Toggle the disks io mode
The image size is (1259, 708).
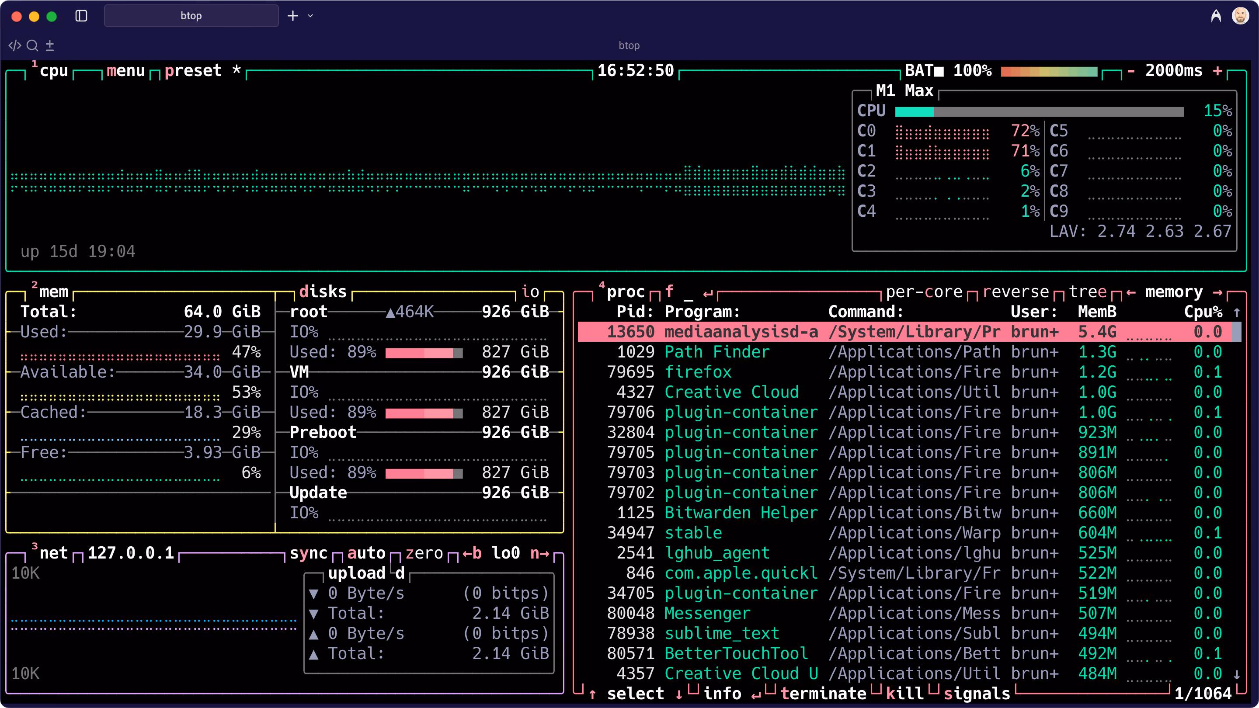tap(530, 292)
